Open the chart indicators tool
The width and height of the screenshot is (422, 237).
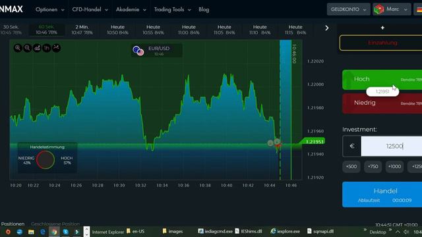coord(56,48)
